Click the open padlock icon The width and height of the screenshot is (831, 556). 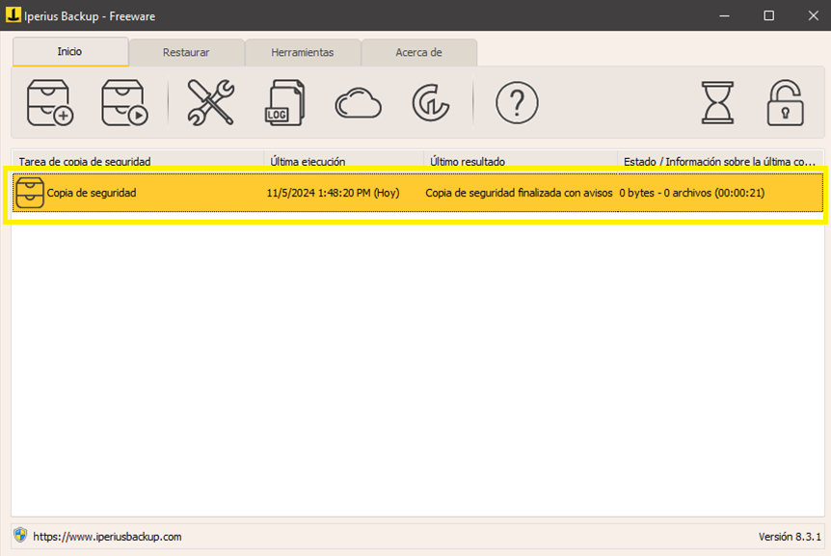(786, 102)
